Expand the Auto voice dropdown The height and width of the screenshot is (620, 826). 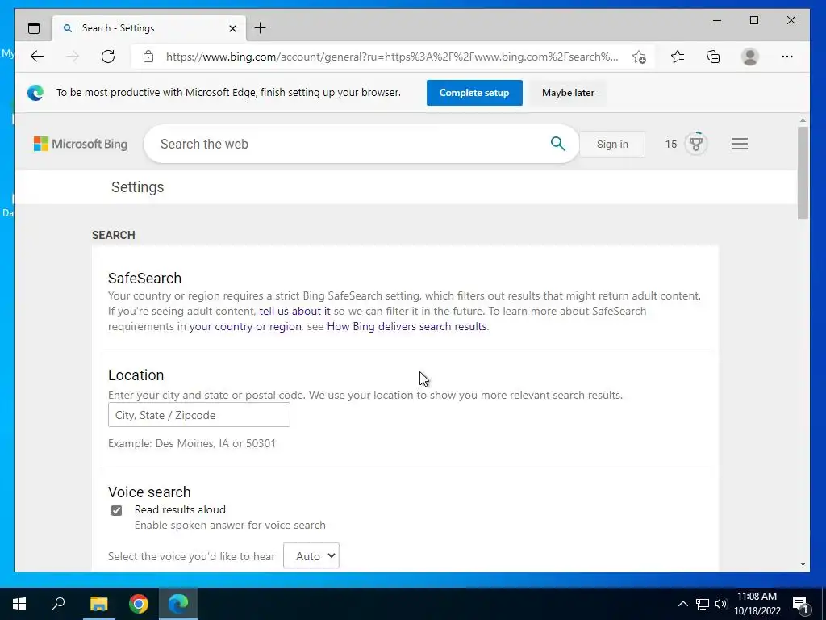tap(311, 555)
